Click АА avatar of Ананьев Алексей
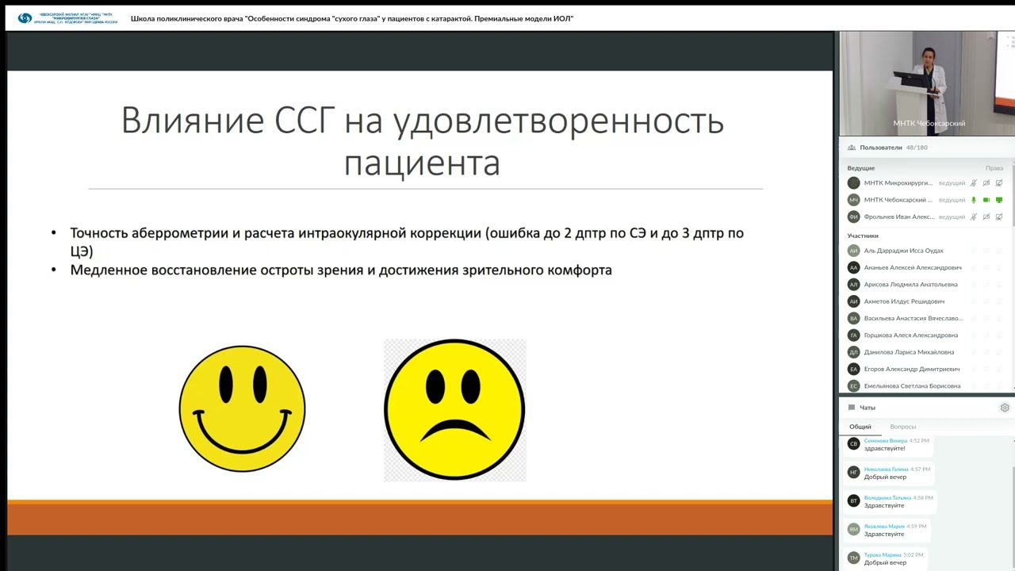 click(x=854, y=268)
